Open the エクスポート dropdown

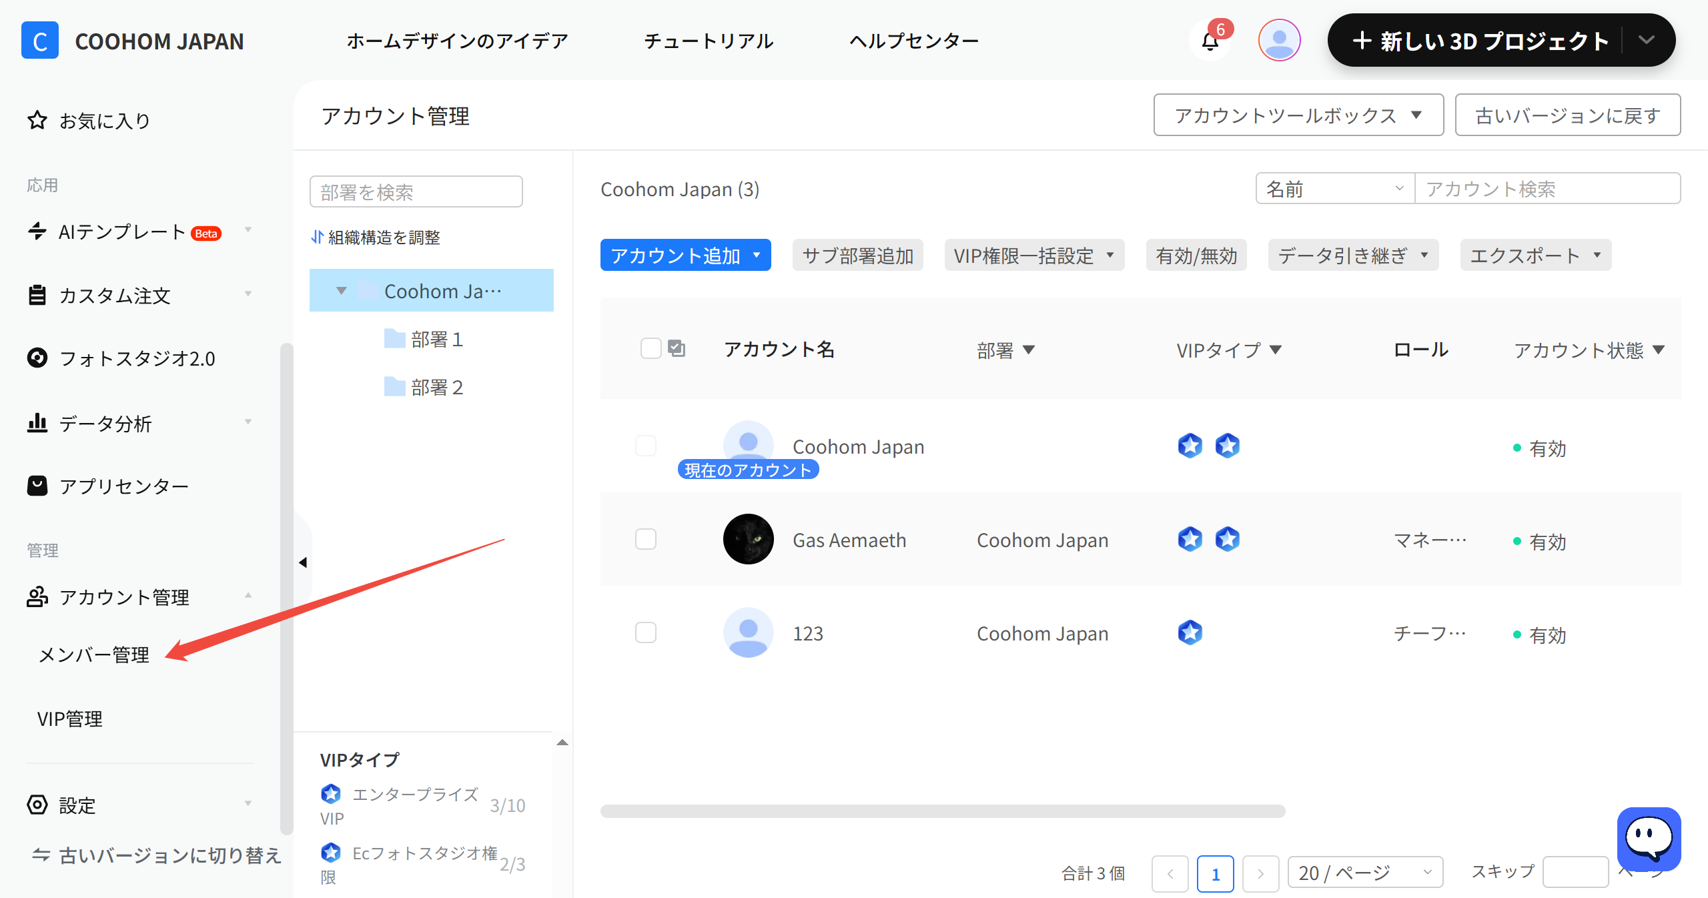1536,255
